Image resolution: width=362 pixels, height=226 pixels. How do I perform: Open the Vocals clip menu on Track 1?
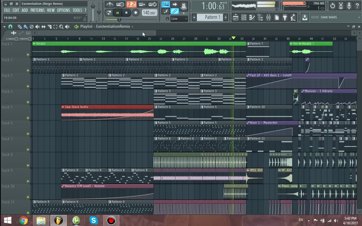click(34, 44)
